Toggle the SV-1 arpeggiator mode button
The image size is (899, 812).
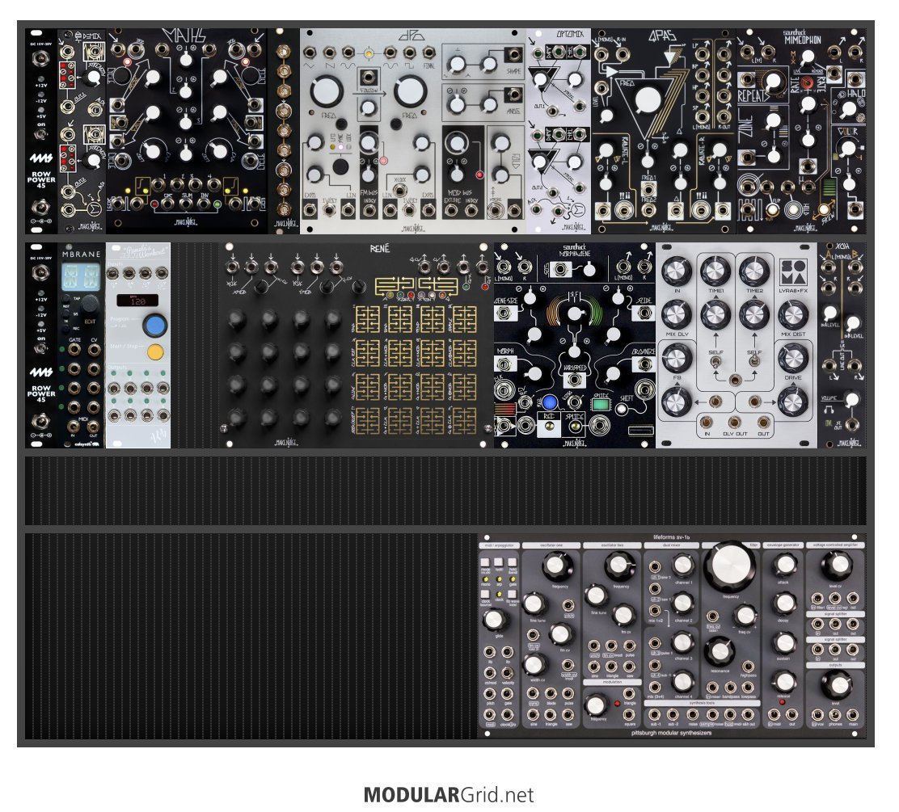pos(486,562)
